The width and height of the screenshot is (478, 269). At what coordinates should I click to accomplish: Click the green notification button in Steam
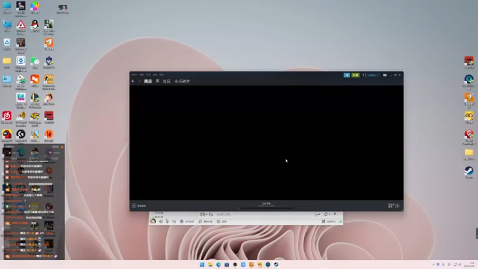click(356, 75)
